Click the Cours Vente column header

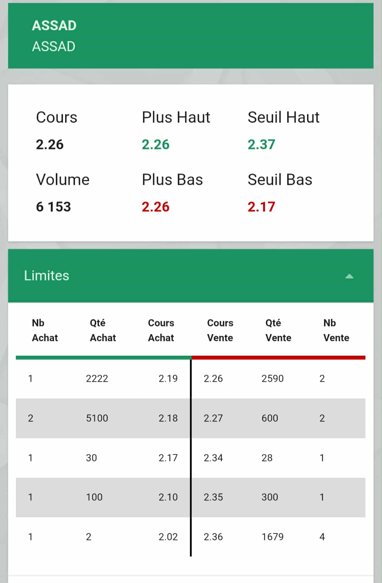click(x=220, y=330)
